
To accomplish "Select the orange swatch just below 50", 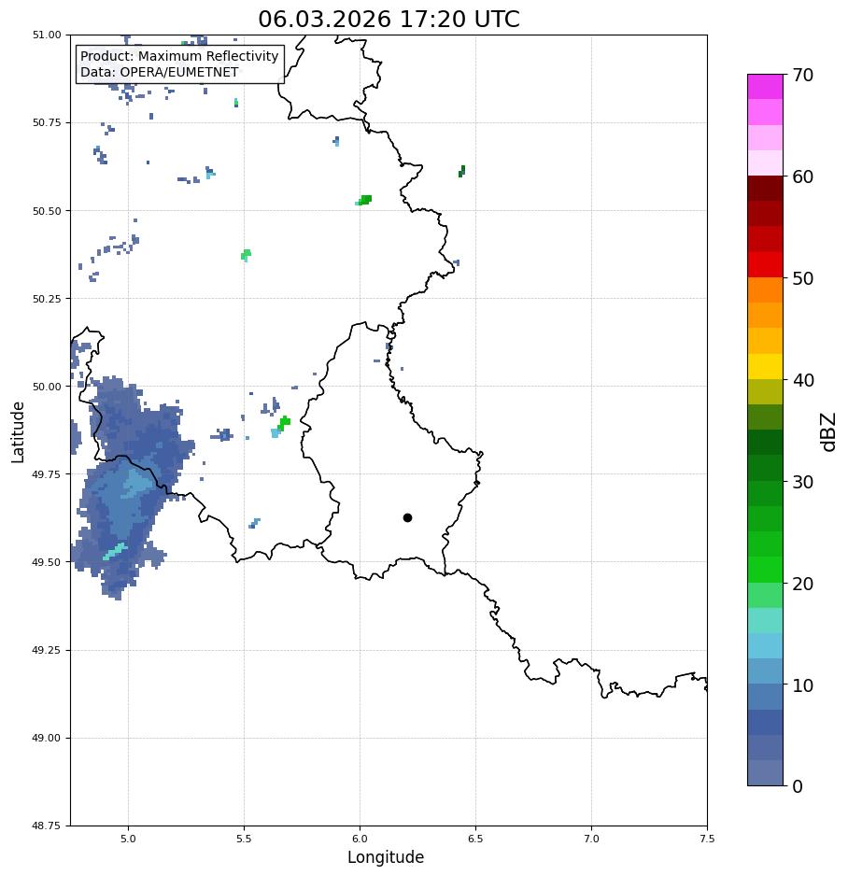I will pos(766,290).
